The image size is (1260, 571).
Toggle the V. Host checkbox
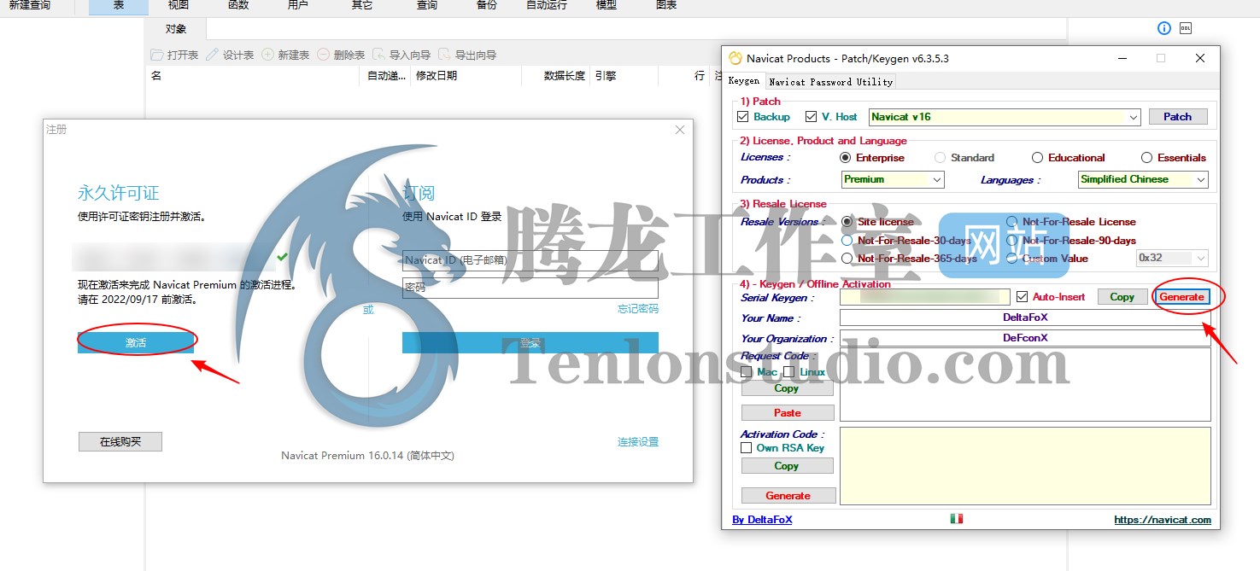pos(811,117)
